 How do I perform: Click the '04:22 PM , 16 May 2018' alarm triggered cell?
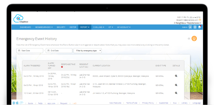[34, 76]
